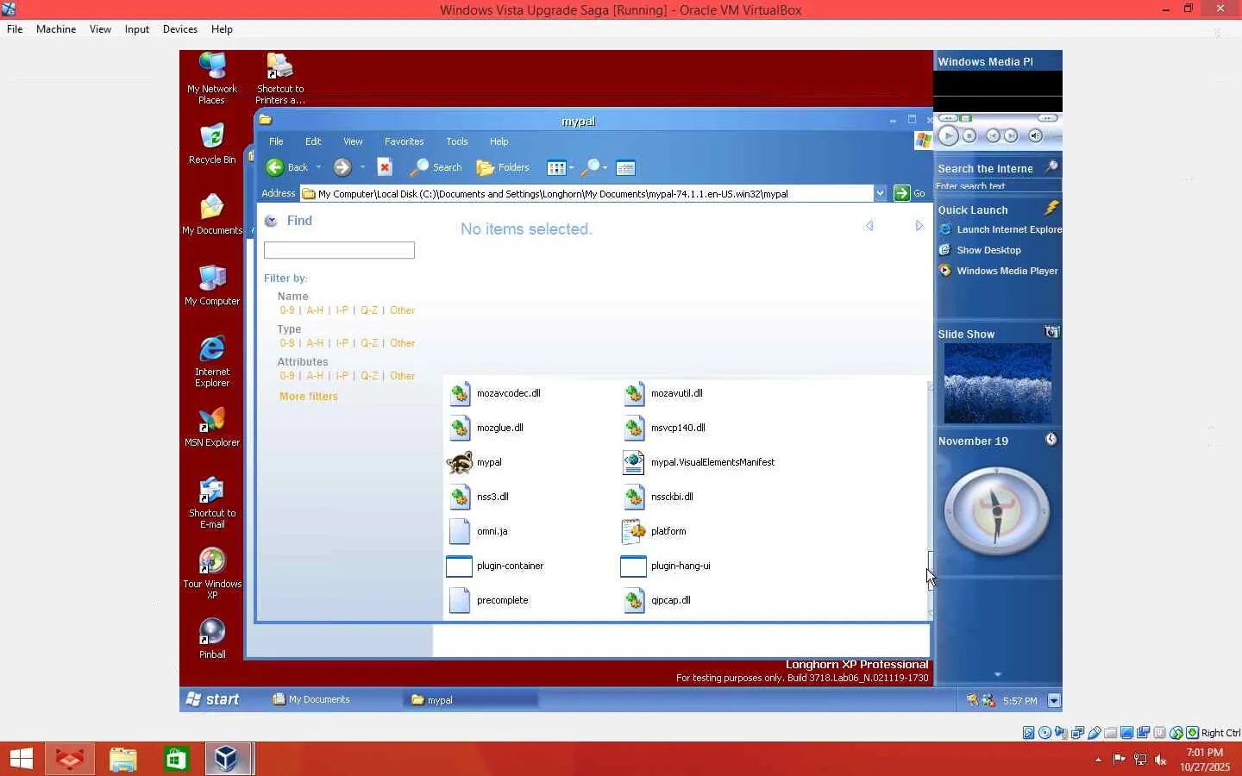Viewport: 1242px width, 776px height.
Task: Click the sidebar Search the Internet magnifier icon
Action: [x=1051, y=167]
